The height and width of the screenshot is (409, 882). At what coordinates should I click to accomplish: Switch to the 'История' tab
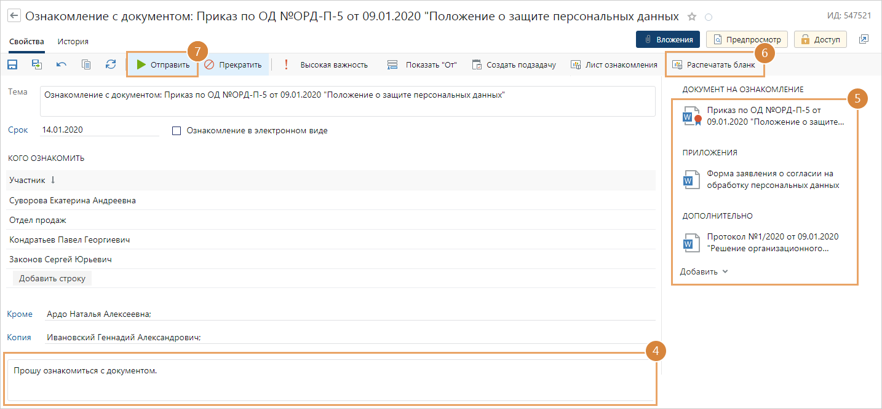73,42
